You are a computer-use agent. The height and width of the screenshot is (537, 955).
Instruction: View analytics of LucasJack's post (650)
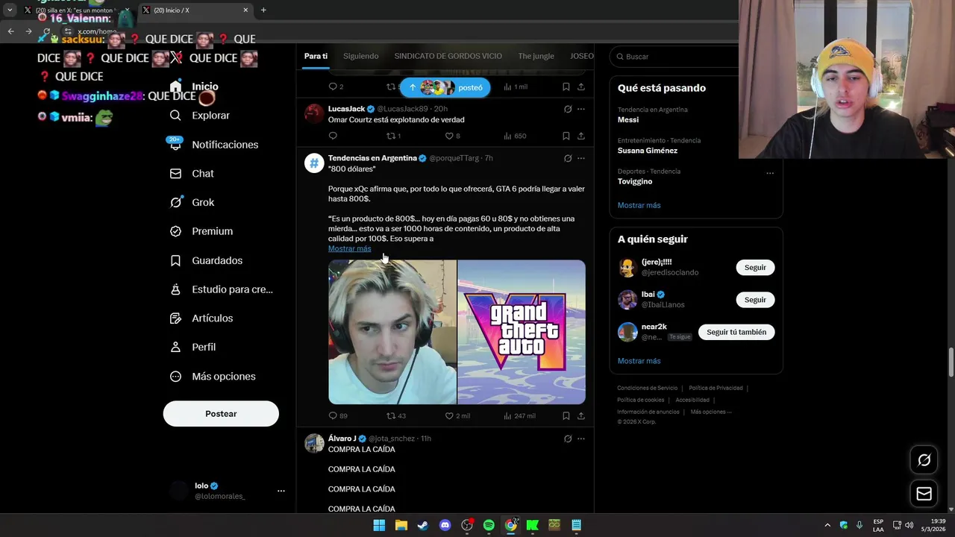[515, 136]
